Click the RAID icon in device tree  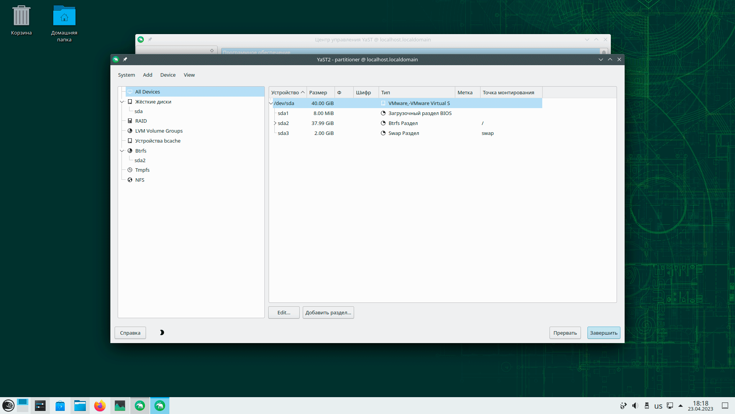[x=130, y=121]
